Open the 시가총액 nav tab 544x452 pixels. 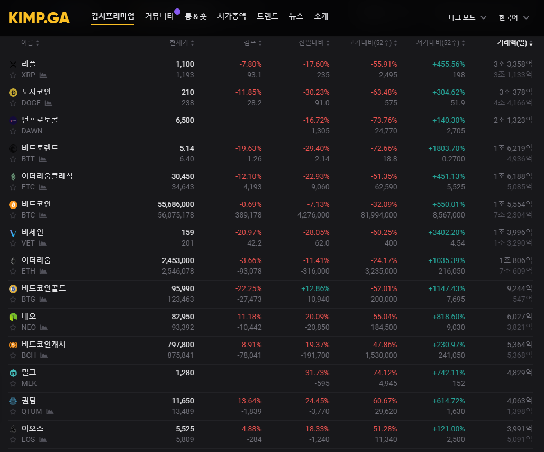tap(232, 16)
